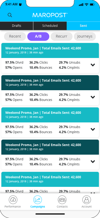Image resolution: width=100 pixels, height=218 pixels.
Task: Open the first teal Weekend Promo header
Action: click(x=50, y=50)
